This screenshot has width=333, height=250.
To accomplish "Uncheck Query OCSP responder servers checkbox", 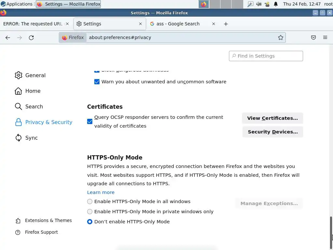I will [90, 121].
